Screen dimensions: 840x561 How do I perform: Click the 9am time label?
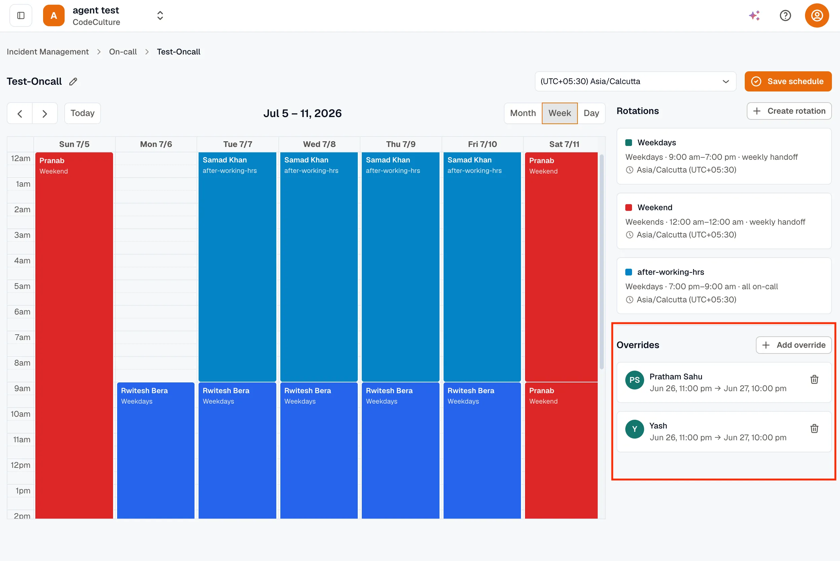(x=22, y=388)
